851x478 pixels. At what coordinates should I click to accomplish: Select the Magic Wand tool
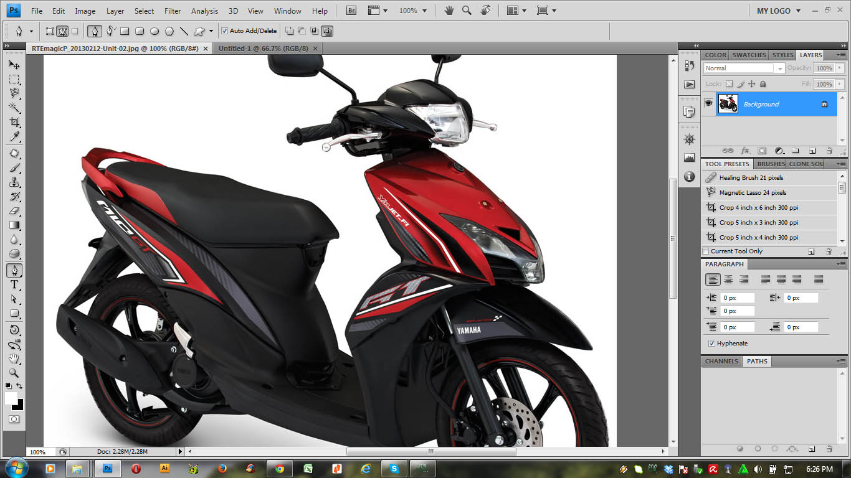click(14, 108)
